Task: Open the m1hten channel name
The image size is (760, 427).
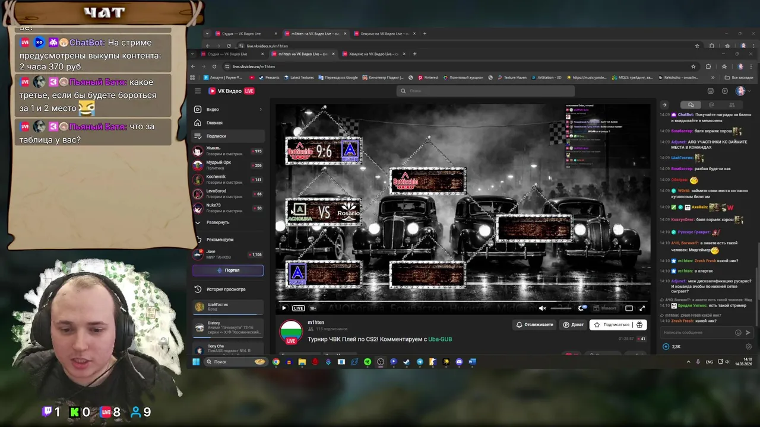Action: point(316,322)
